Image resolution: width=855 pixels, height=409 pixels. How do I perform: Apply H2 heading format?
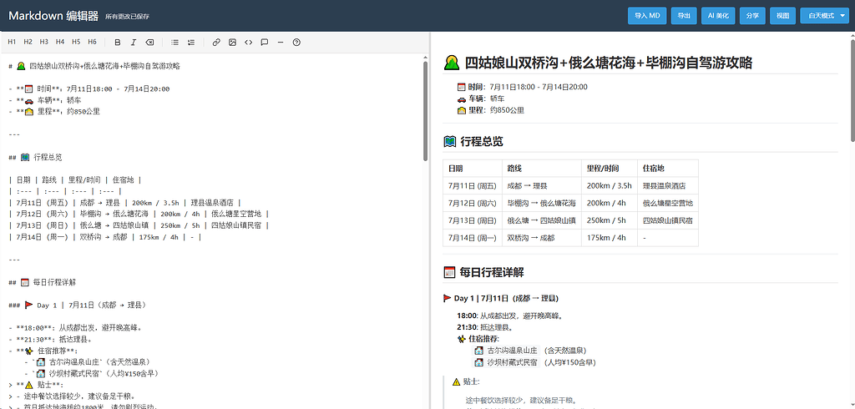[28, 42]
